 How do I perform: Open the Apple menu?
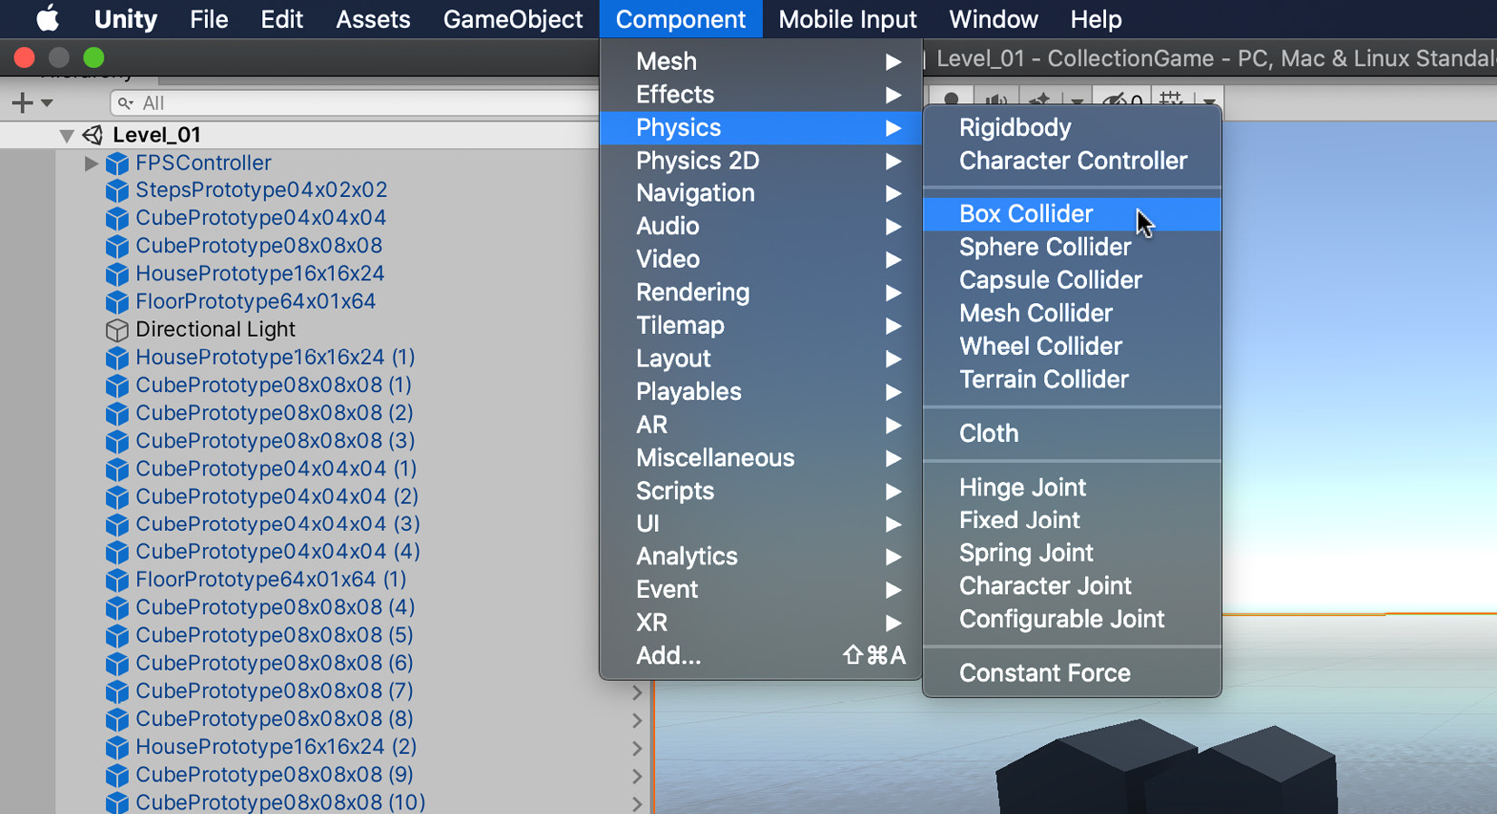click(47, 18)
